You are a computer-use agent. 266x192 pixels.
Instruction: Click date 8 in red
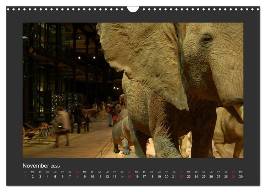coord(77,177)
